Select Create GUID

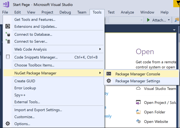(54, 81)
